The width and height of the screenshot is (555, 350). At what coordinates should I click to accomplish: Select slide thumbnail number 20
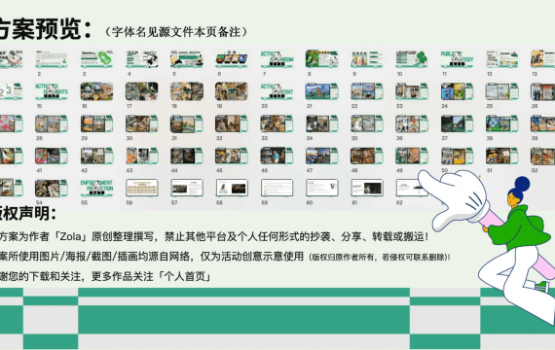tap(277, 91)
